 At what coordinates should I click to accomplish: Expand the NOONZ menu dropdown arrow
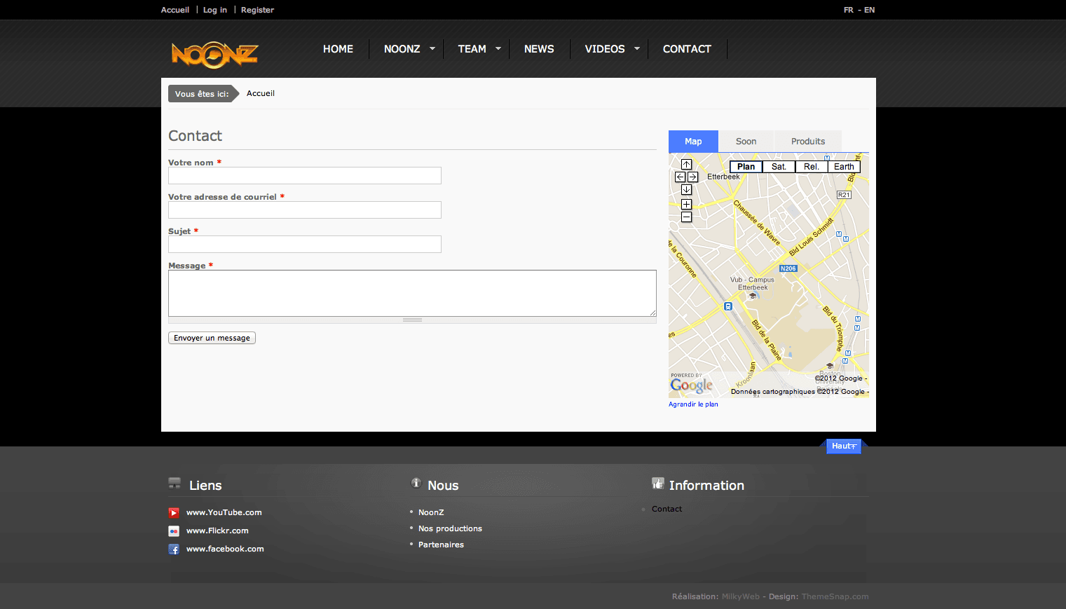432,49
